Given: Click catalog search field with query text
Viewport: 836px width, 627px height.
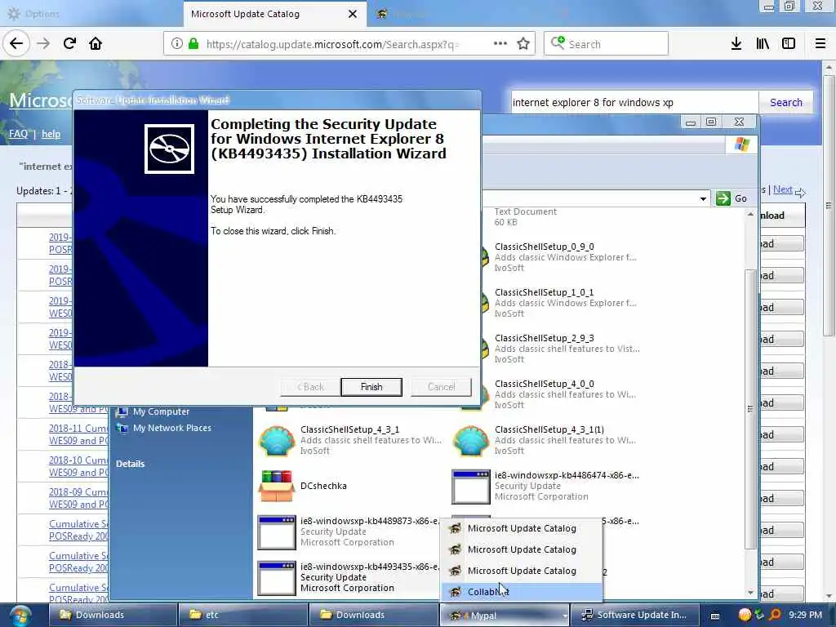Looking at the screenshot, I should click(634, 102).
